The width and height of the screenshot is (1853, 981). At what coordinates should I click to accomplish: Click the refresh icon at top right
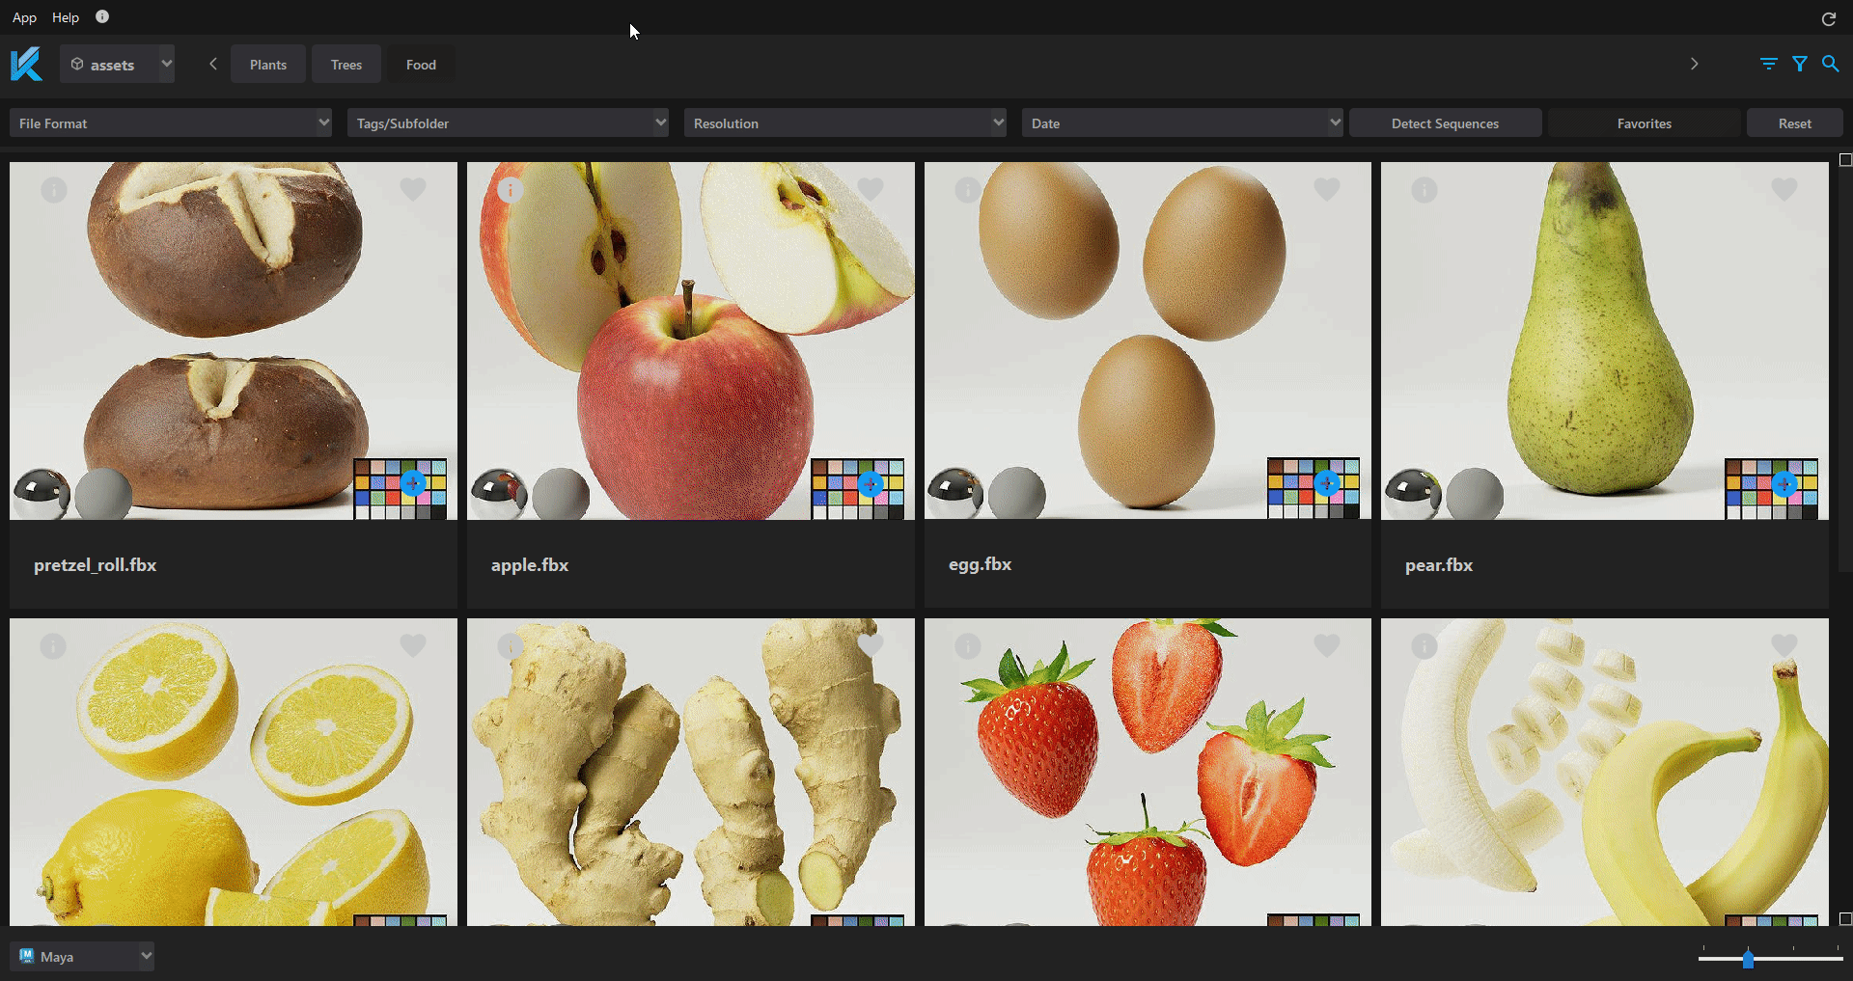[1828, 18]
